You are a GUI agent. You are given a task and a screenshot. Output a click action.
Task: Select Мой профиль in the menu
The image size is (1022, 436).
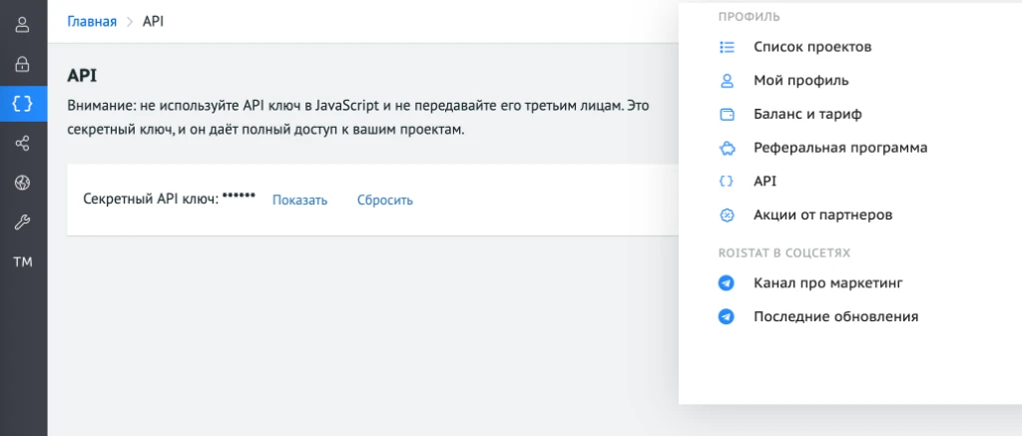click(800, 80)
